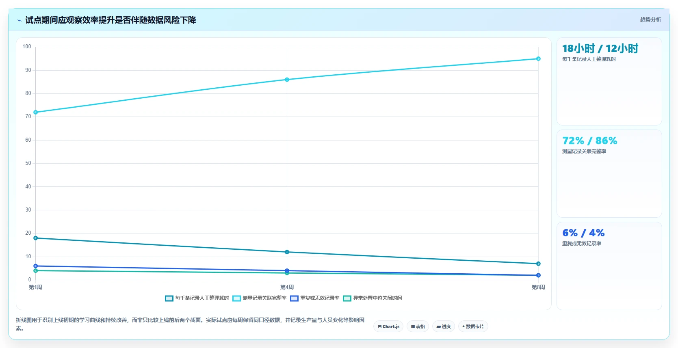This screenshot has width=678, height=348.
Task: Select the 人工整理耗时 point at 第8周
Action: (x=538, y=264)
